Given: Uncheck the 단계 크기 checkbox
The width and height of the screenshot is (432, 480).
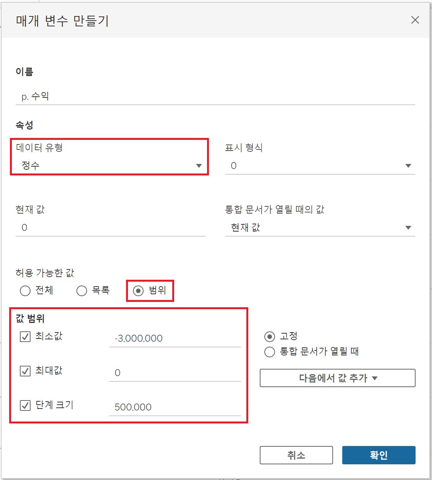Looking at the screenshot, I should pos(25,405).
